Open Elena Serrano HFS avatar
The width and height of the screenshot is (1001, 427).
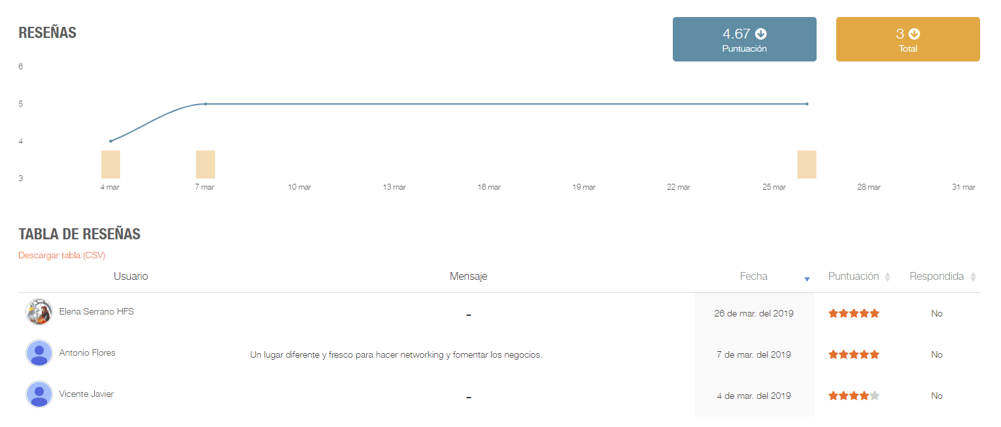39,312
